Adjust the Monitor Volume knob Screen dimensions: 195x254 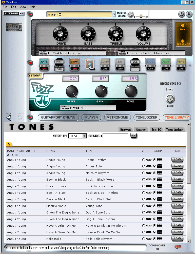click(x=130, y=15)
